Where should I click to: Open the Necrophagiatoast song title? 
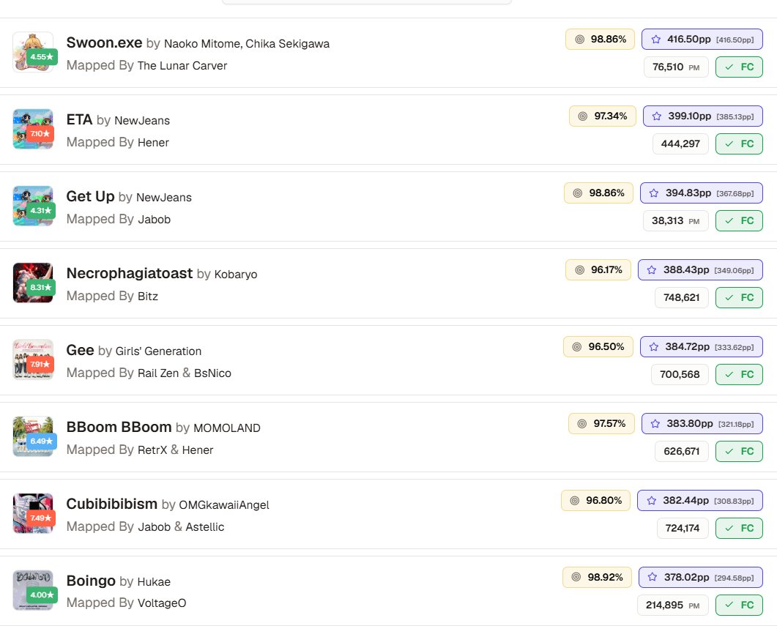point(130,273)
